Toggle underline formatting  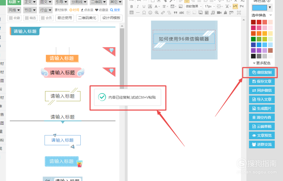[144, 7]
